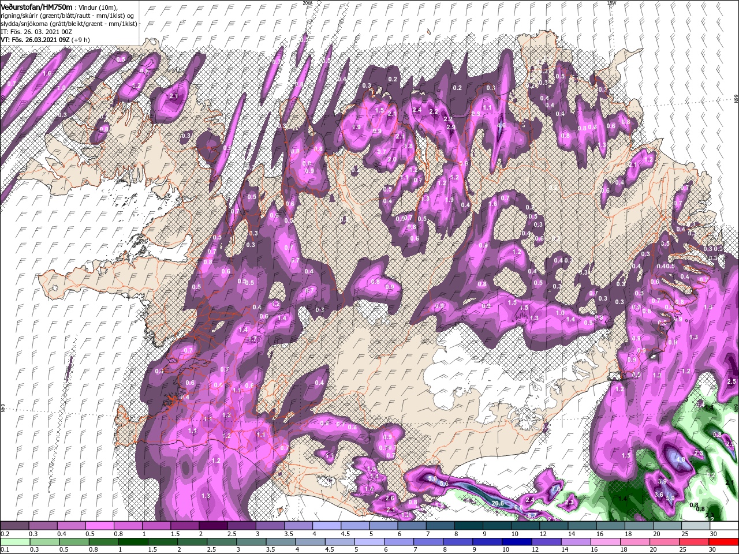Viewport: 739px width, 554px height.
Task: Pick the deep blue 10 rain scale swatch
Action: tap(517, 542)
